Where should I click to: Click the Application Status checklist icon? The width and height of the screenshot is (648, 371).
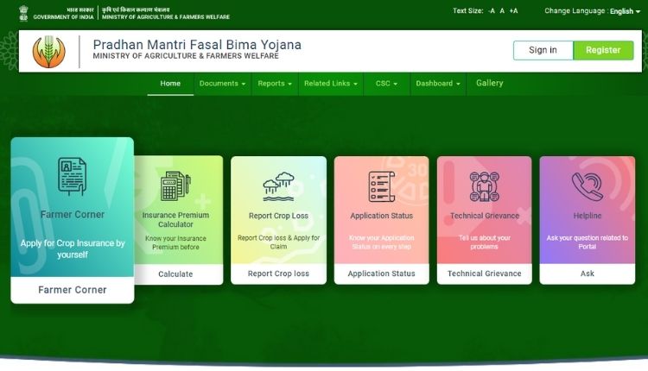point(381,186)
